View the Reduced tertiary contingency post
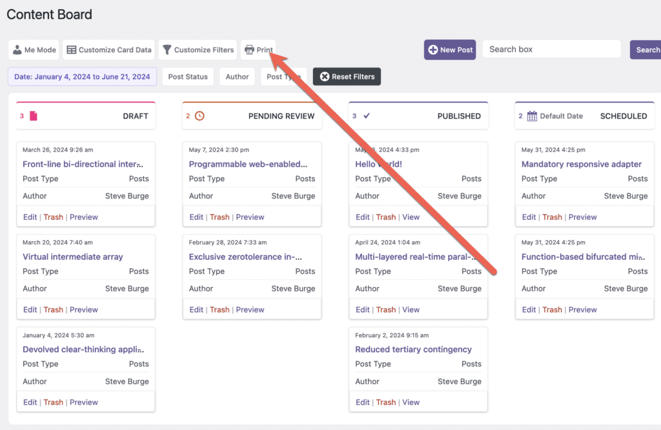The width and height of the screenshot is (661, 430). click(411, 402)
